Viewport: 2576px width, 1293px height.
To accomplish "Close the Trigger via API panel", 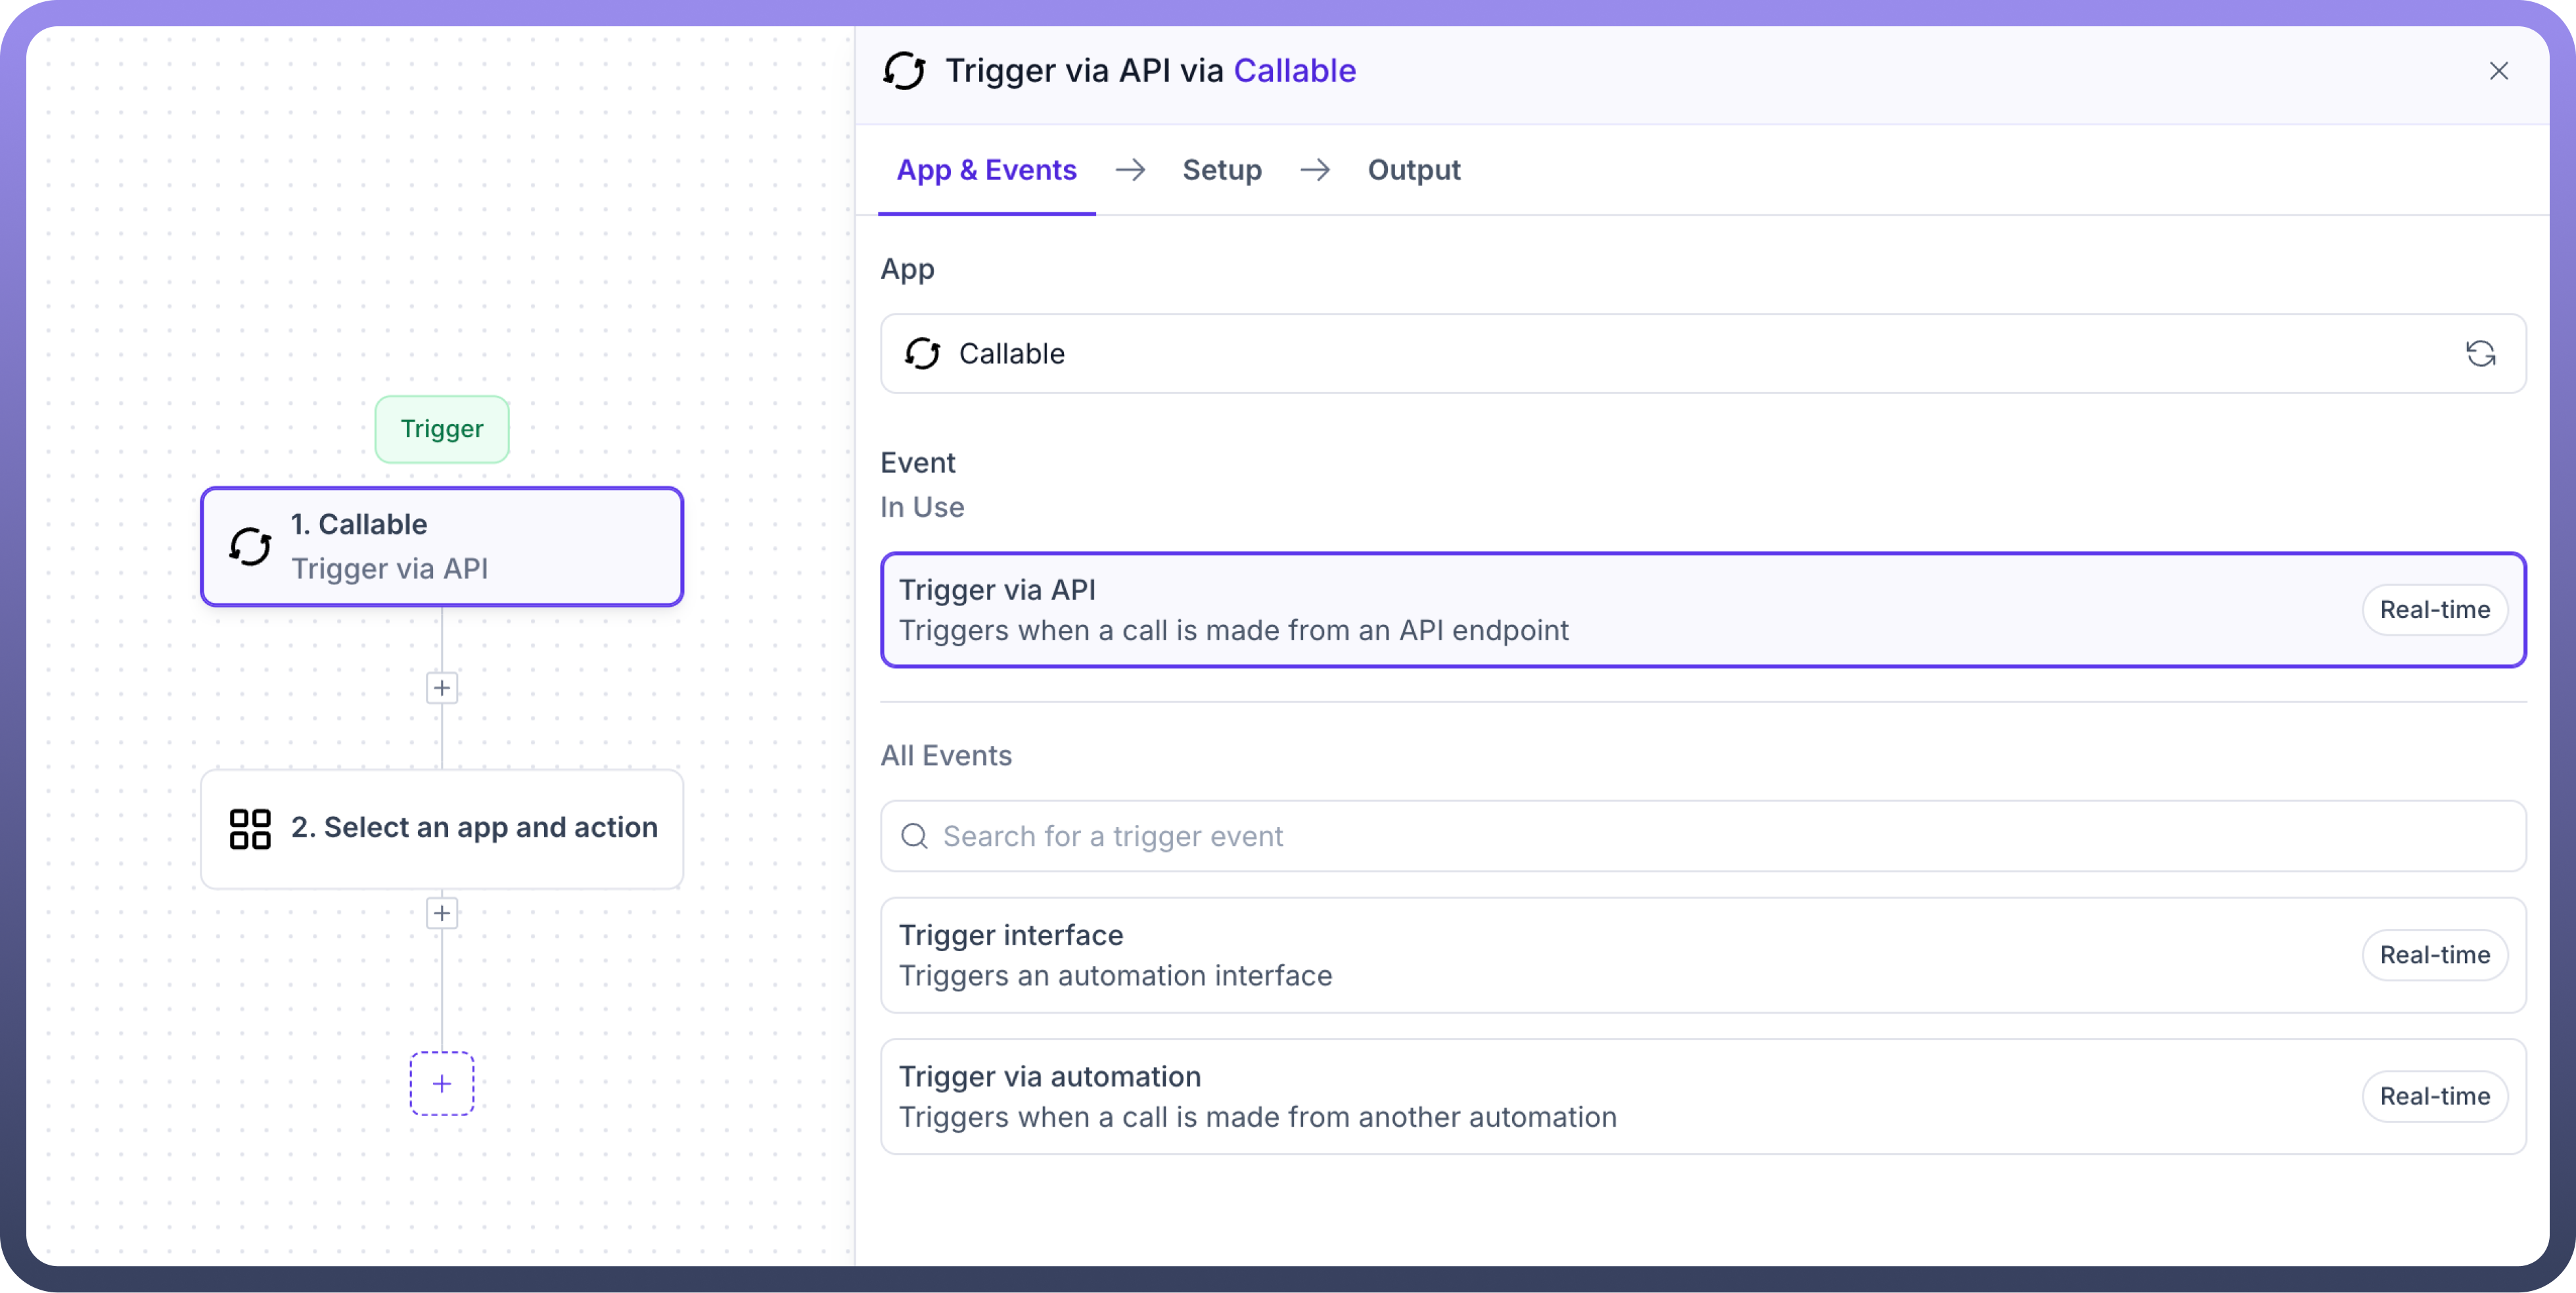I will point(2498,71).
